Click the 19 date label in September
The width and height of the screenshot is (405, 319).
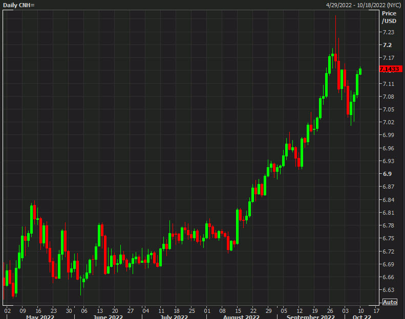click(x=314, y=311)
